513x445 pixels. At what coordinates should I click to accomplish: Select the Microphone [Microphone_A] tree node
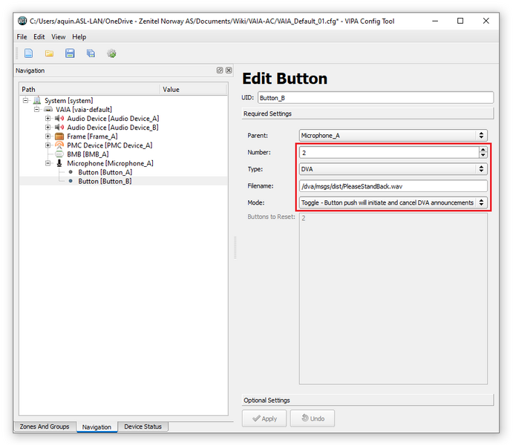tap(110, 163)
